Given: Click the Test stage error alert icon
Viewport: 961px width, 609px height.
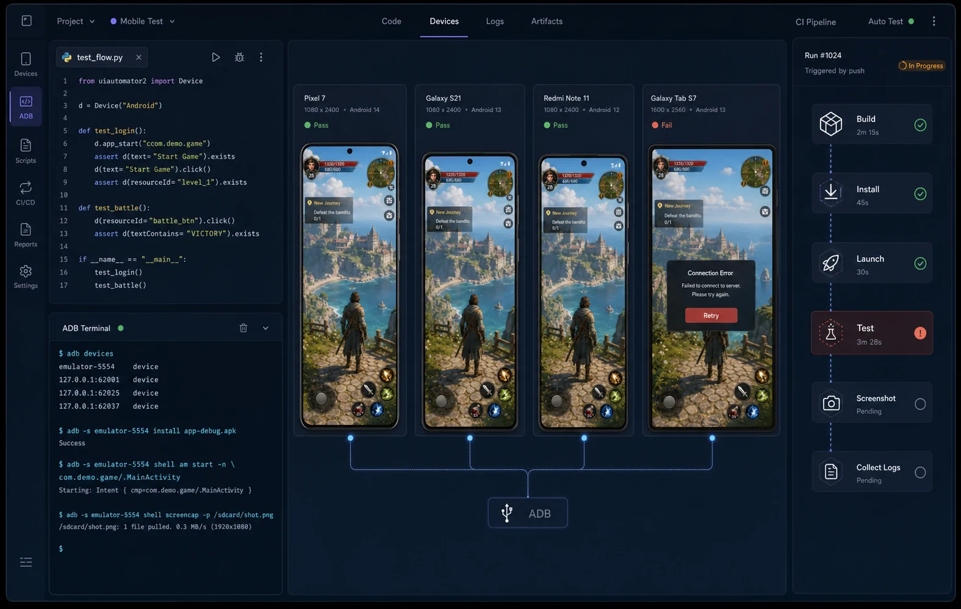Looking at the screenshot, I should (x=920, y=333).
